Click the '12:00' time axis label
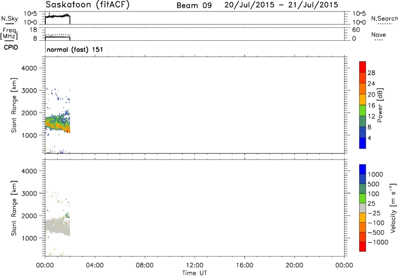The width and height of the screenshot is (398, 276). [195, 266]
